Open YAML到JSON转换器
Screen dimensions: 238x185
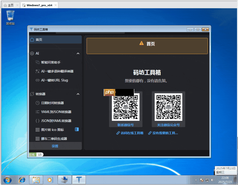[56, 112]
